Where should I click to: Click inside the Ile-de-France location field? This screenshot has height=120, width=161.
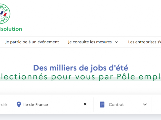coord(51,104)
